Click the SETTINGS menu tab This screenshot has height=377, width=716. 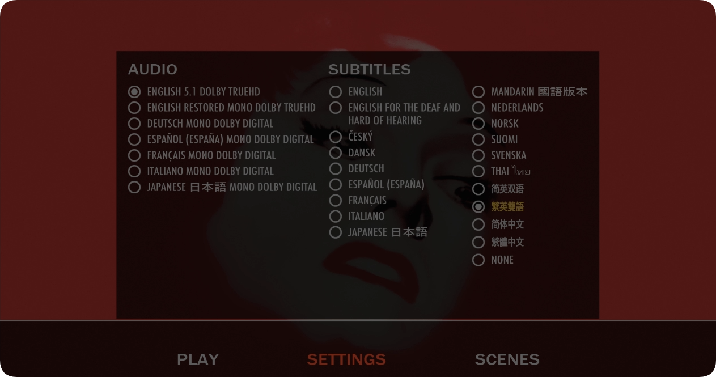point(346,359)
